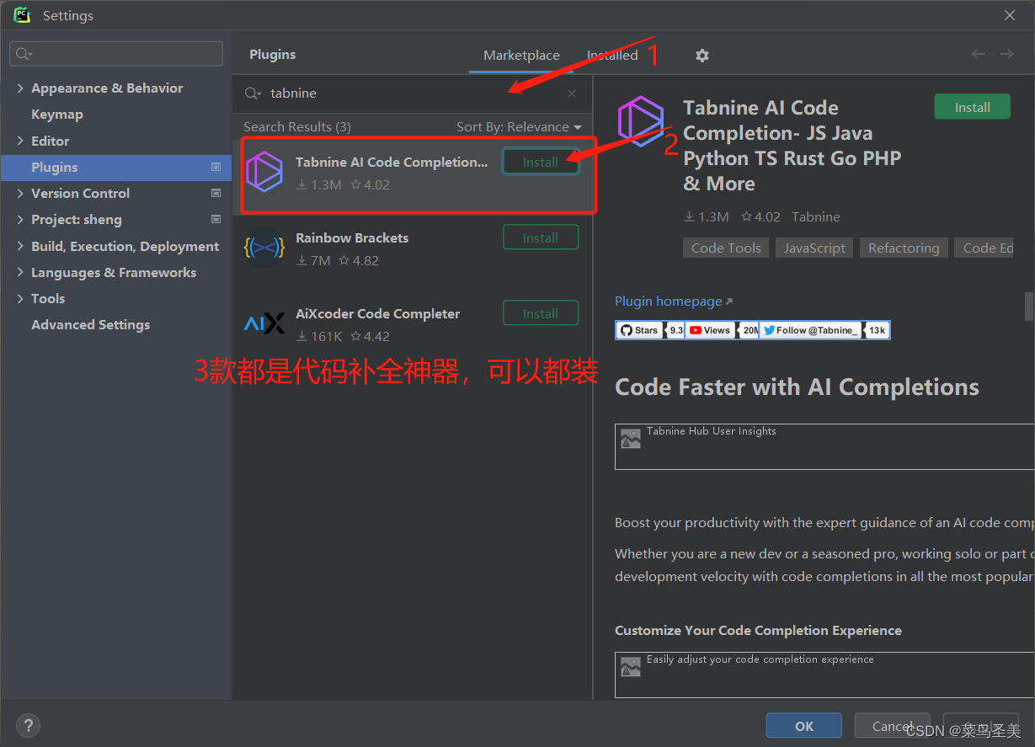1035x747 pixels.
Task: Expand Appearance & Behavior settings
Action: (20, 88)
